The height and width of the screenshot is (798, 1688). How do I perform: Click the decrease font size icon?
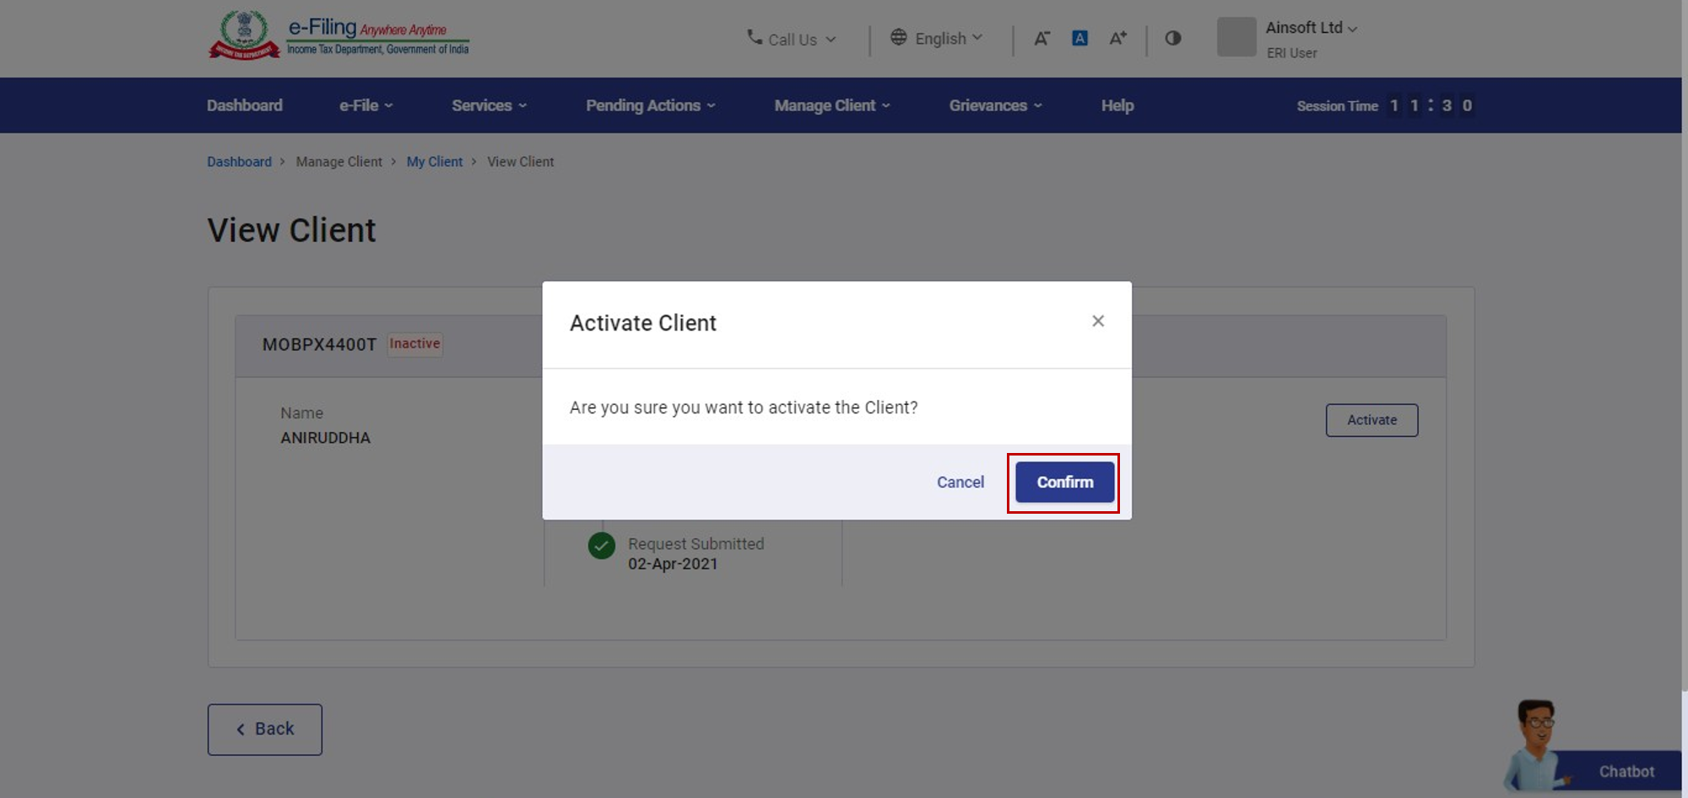click(x=1041, y=38)
